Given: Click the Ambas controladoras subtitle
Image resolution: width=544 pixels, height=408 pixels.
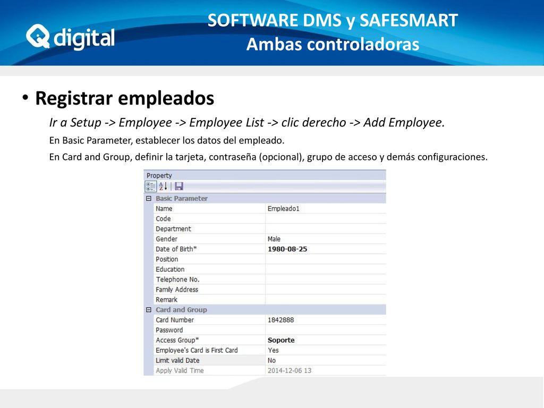Looking at the screenshot, I should 333,44.
